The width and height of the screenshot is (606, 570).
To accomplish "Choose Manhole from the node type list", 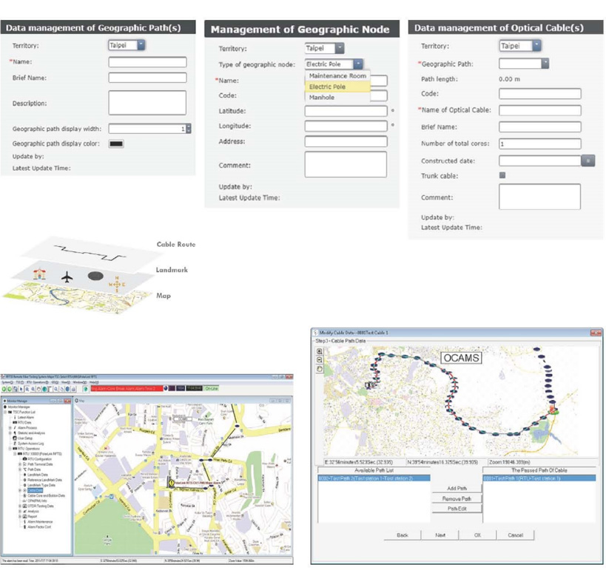I will pos(322,97).
